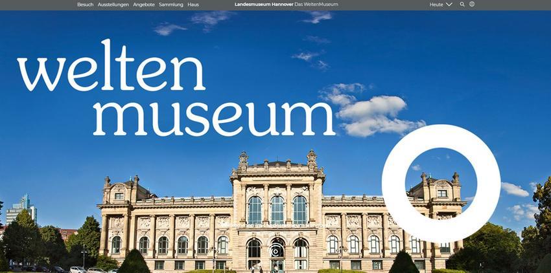551x273 pixels.
Task: Click the large white ring graphic
Action: click(441, 183)
